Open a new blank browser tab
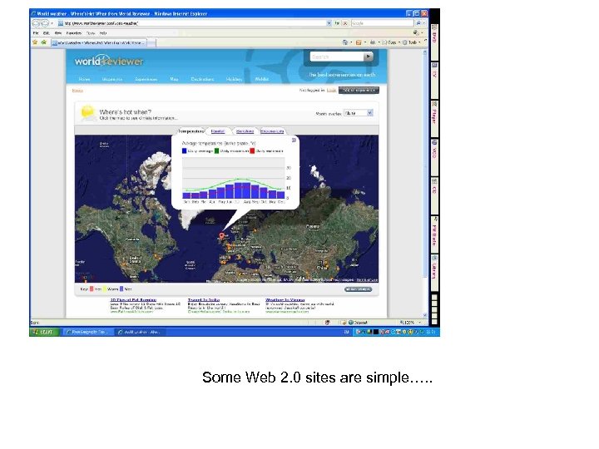599x449 pixels. tap(151, 42)
